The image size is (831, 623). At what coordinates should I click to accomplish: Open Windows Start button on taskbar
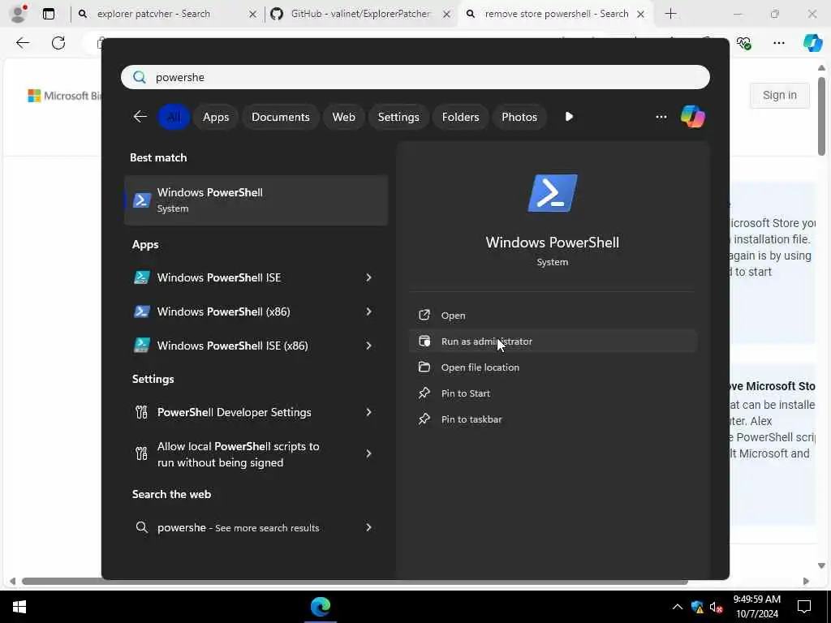[19, 607]
